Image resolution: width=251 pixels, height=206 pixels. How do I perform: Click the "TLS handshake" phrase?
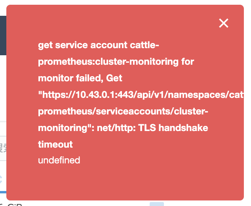180,128
